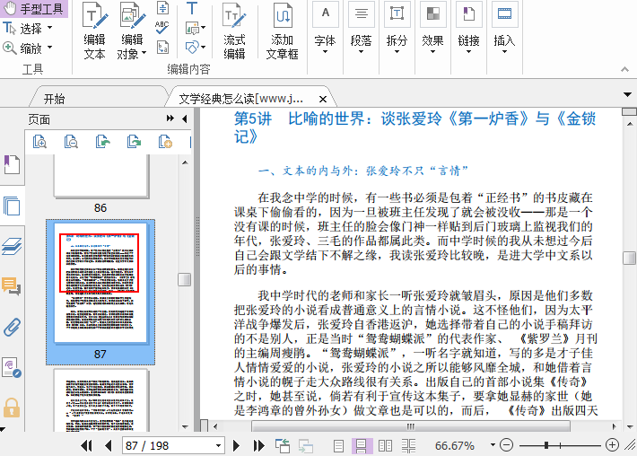Open the 66.67% zoom level dropdown

(x=493, y=445)
